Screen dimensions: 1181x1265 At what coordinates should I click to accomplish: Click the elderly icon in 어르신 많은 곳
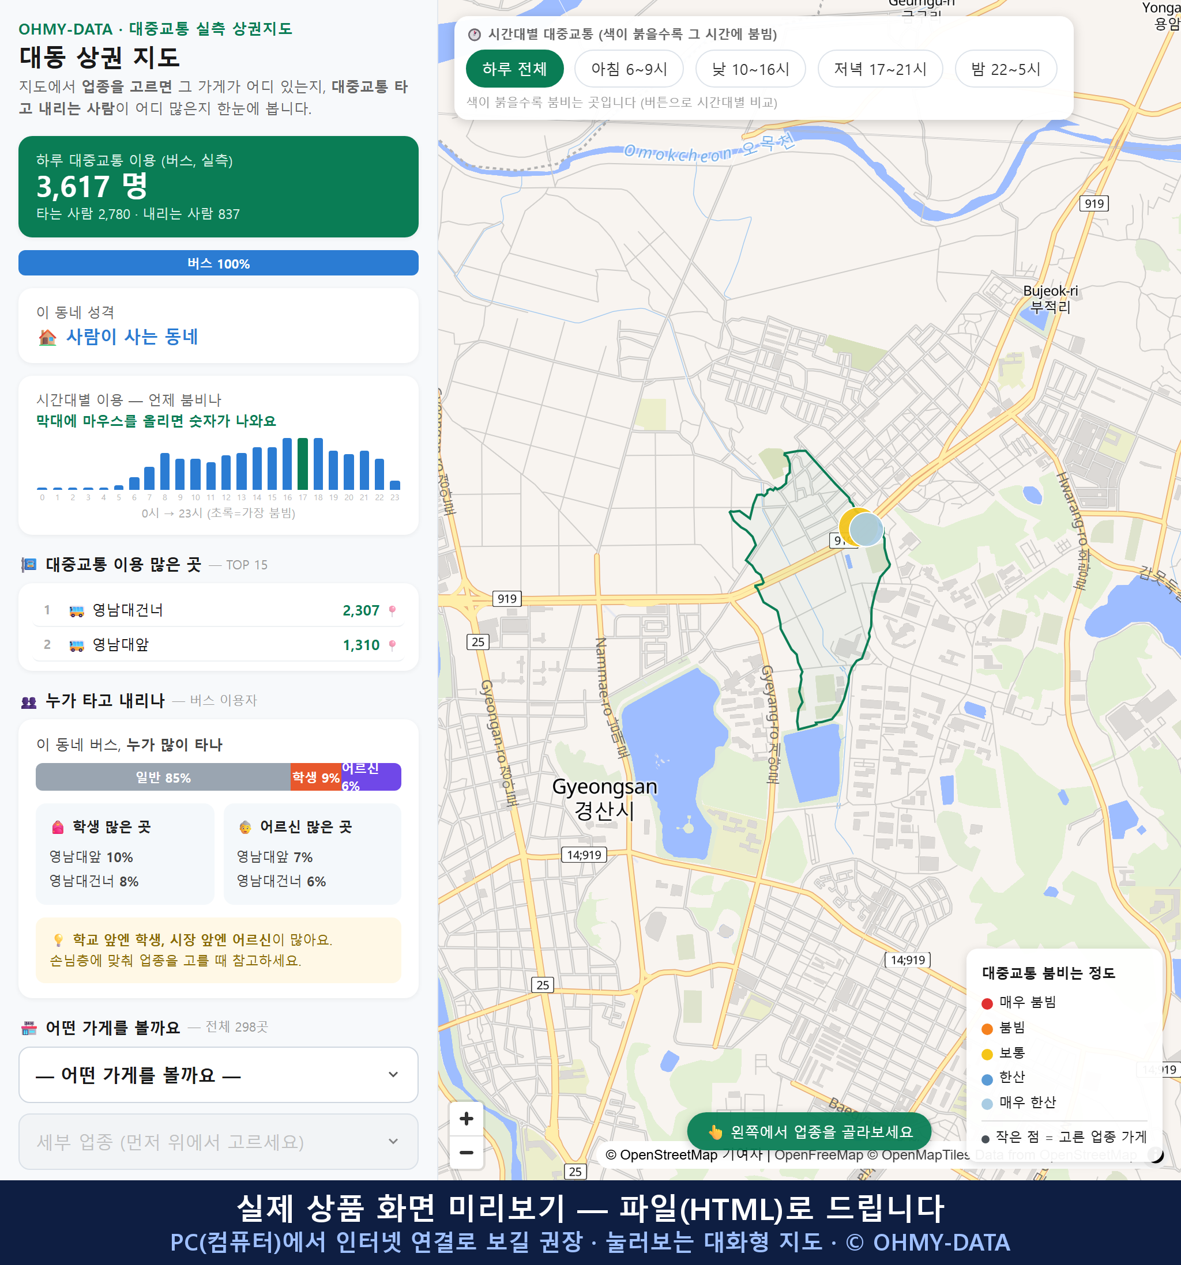[245, 827]
